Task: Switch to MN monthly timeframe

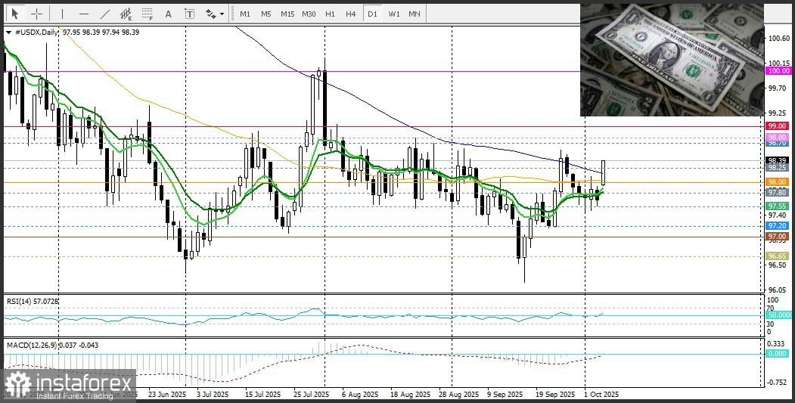Action: pos(415,14)
